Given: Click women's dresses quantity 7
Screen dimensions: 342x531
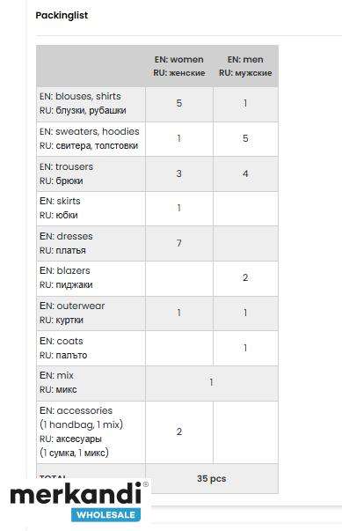Looking at the screenshot, I should tap(179, 243).
